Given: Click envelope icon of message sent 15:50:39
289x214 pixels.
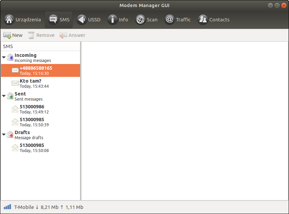Looking at the screenshot, I should (x=15, y=122).
